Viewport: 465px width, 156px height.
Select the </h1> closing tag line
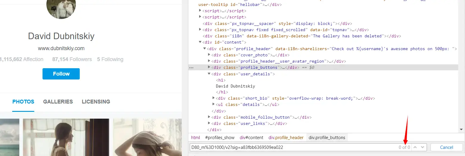[222, 92]
